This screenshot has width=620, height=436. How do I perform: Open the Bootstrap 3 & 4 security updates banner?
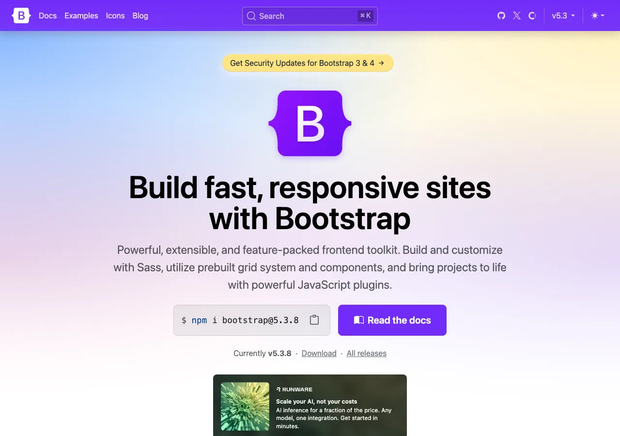(308, 63)
